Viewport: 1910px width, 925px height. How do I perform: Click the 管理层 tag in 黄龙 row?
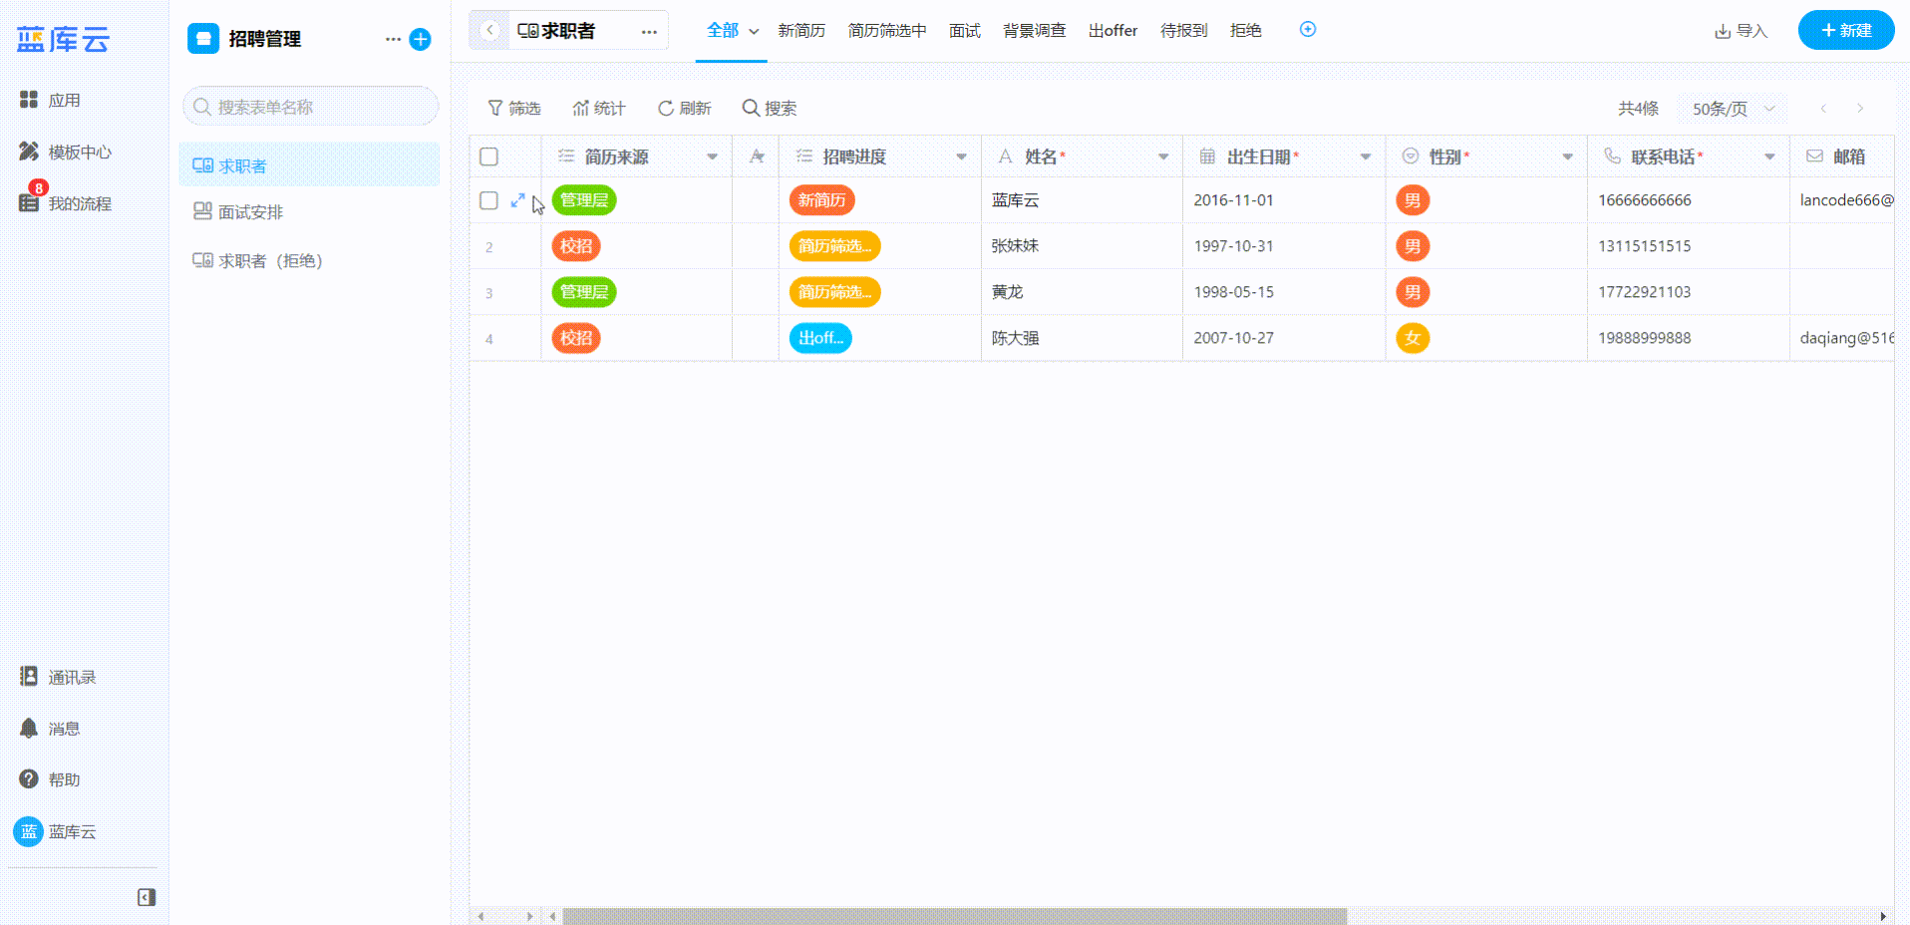click(x=584, y=292)
